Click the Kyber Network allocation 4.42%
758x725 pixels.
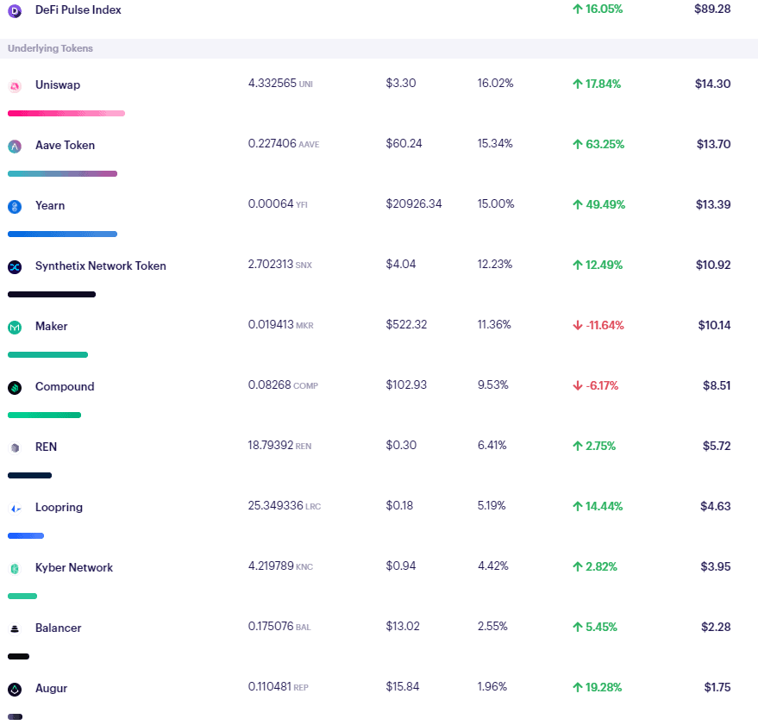click(492, 566)
